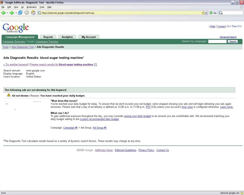Open the Campaign #1 link
Viewport: 244px width, 195px height.
click(70, 128)
